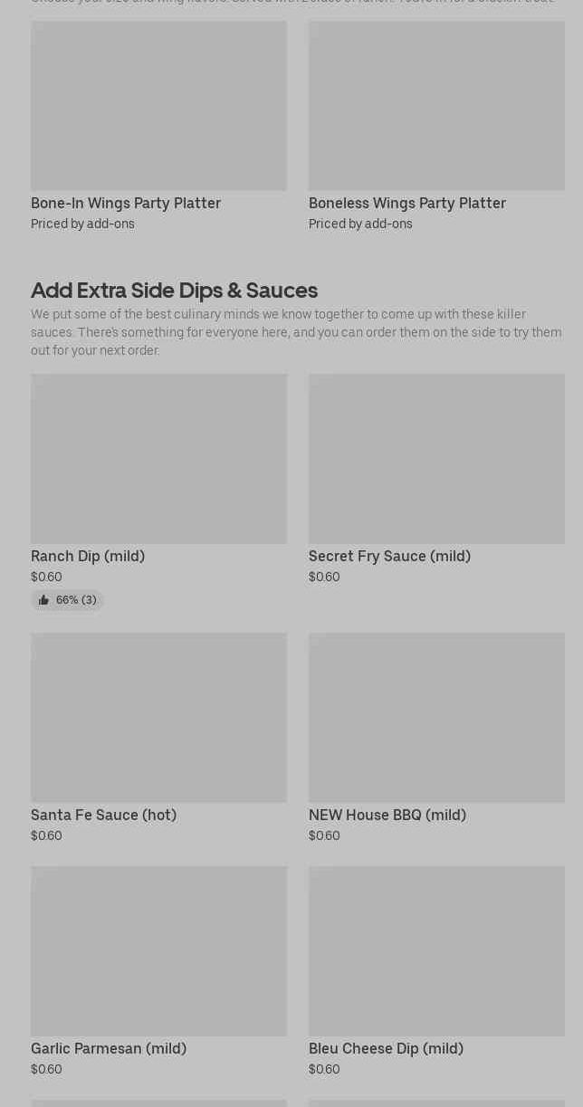Choose the Garlic Parmesan (mild) picture

[158, 951]
